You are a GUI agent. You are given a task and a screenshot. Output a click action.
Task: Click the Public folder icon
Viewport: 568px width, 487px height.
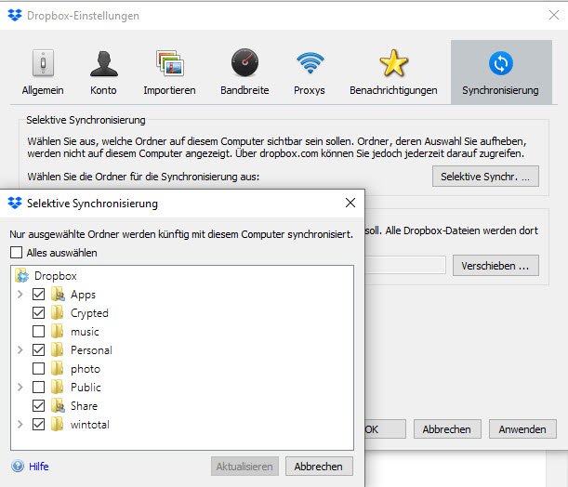pyautogui.click(x=58, y=387)
